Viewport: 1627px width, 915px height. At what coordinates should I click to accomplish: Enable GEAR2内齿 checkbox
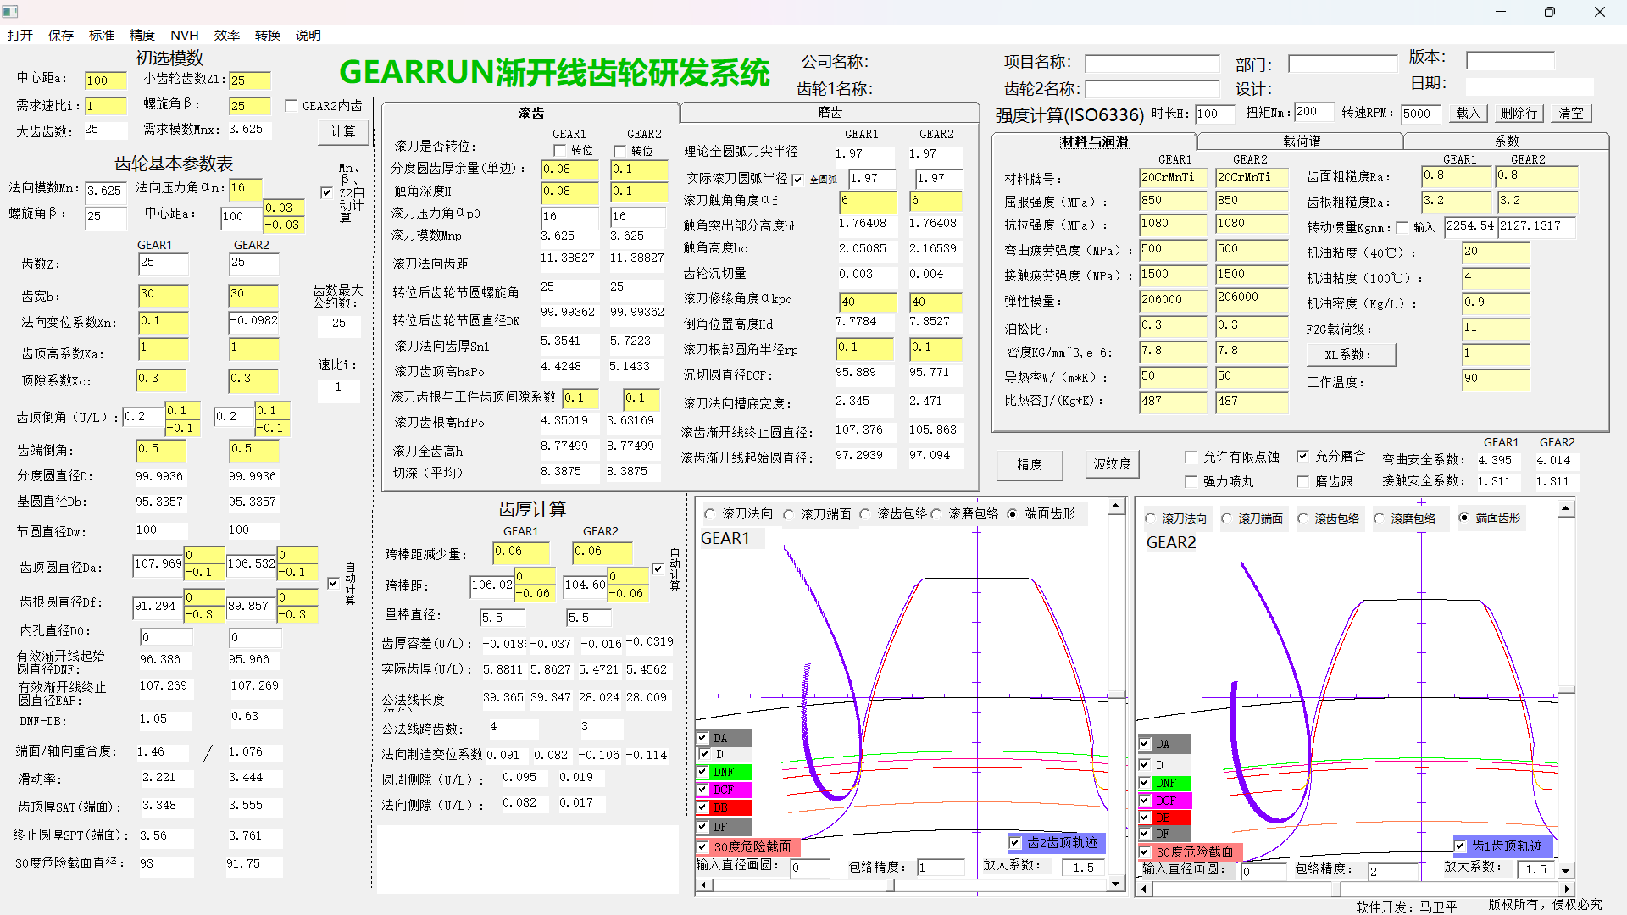pyautogui.click(x=292, y=106)
